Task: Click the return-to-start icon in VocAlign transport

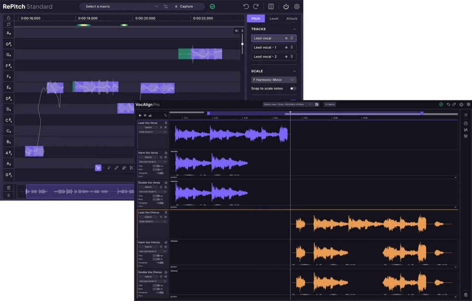Action: [145, 116]
